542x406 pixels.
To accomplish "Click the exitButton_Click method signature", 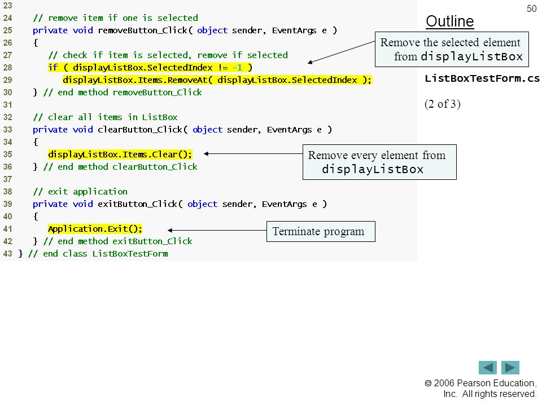I will 180,204.
